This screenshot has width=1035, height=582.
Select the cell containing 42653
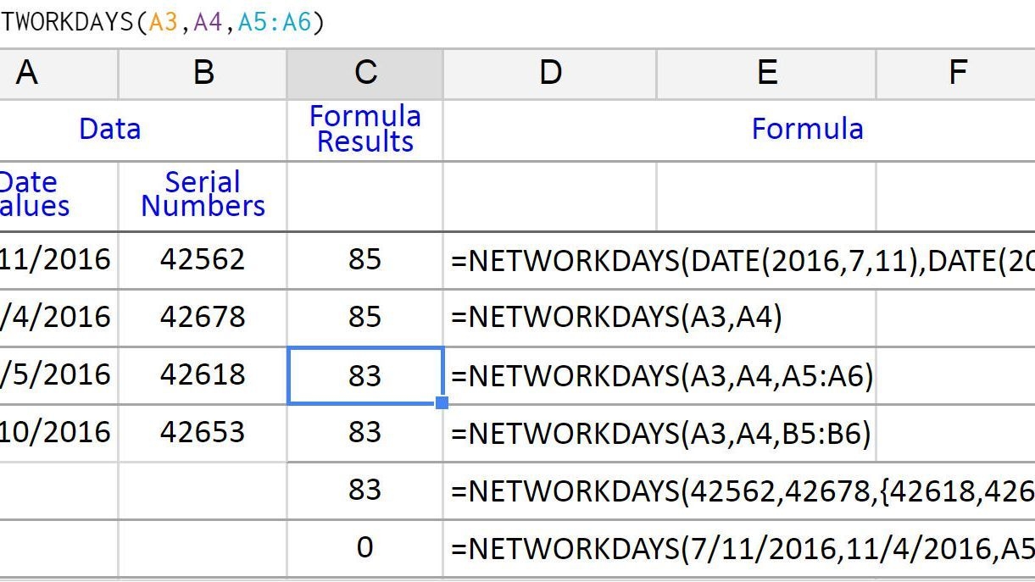click(203, 432)
